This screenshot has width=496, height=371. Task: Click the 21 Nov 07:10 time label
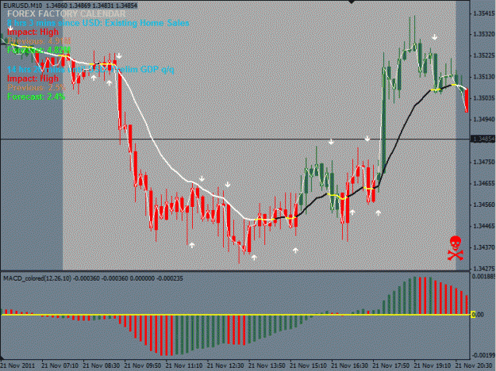[x=60, y=365]
